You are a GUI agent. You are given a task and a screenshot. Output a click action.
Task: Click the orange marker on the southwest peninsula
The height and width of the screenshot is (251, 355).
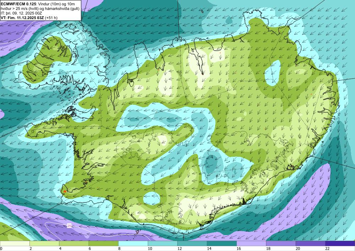point(65,192)
